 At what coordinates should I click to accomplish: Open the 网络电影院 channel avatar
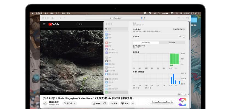point(45,103)
